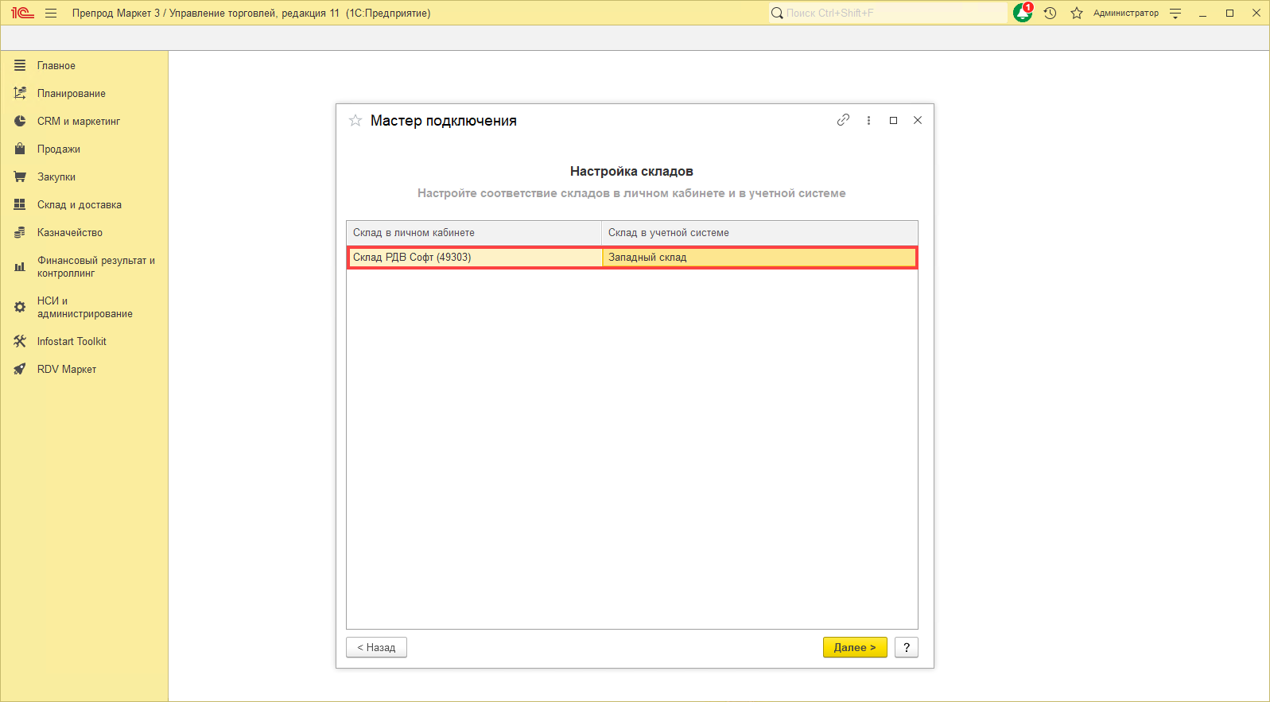Open НСИ и администрирование section
The image size is (1270, 702).
click(85, 307)
